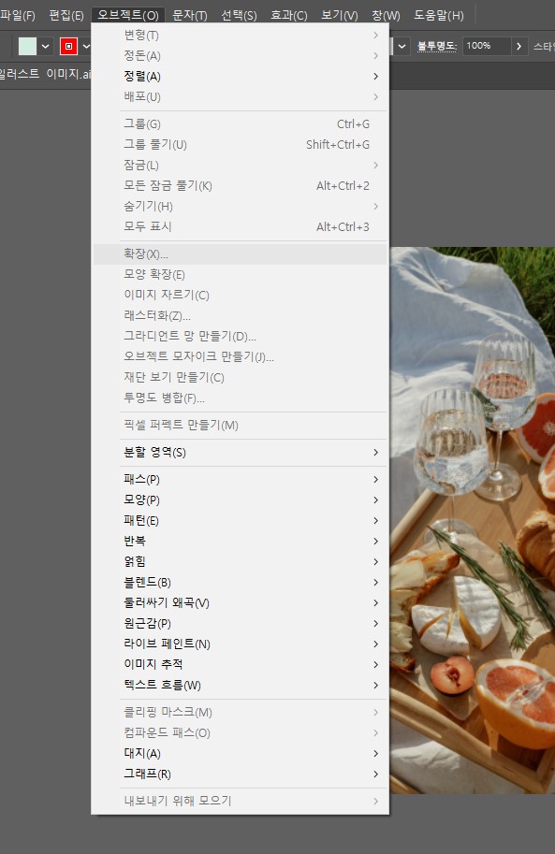Open the 얽힘 submenu
The width and height of the screenshot is (555, 854).
tap(240, 562)
